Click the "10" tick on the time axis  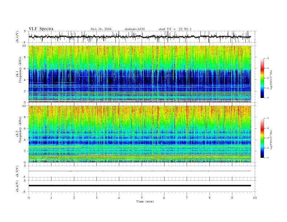tap(255, 198)
